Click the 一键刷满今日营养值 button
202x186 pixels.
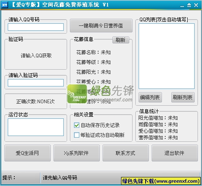coord(101,26)
